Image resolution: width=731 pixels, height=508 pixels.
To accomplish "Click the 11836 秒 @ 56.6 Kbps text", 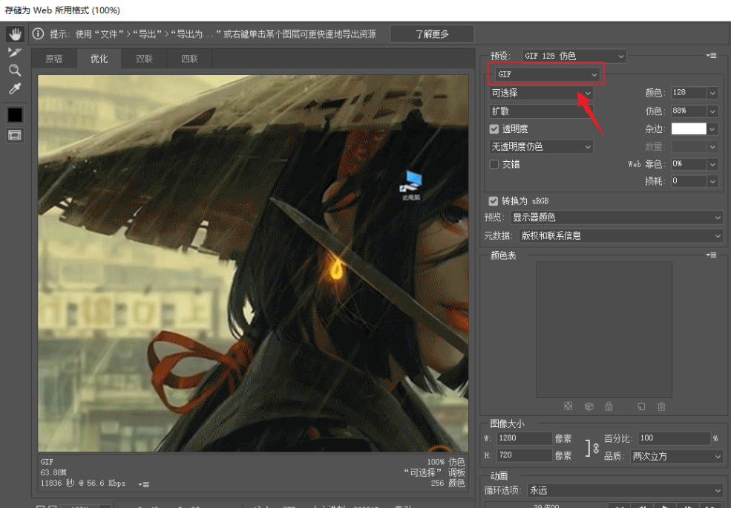I will click(83, 483).
